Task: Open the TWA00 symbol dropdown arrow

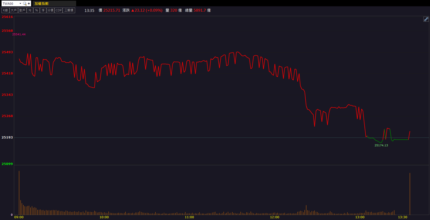Action: pyautogui.click(x=20, y=4)
